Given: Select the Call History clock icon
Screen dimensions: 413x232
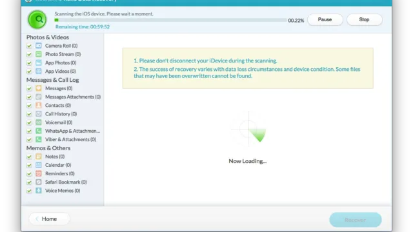Looking at the screenshot, I should tap(39, 114).
